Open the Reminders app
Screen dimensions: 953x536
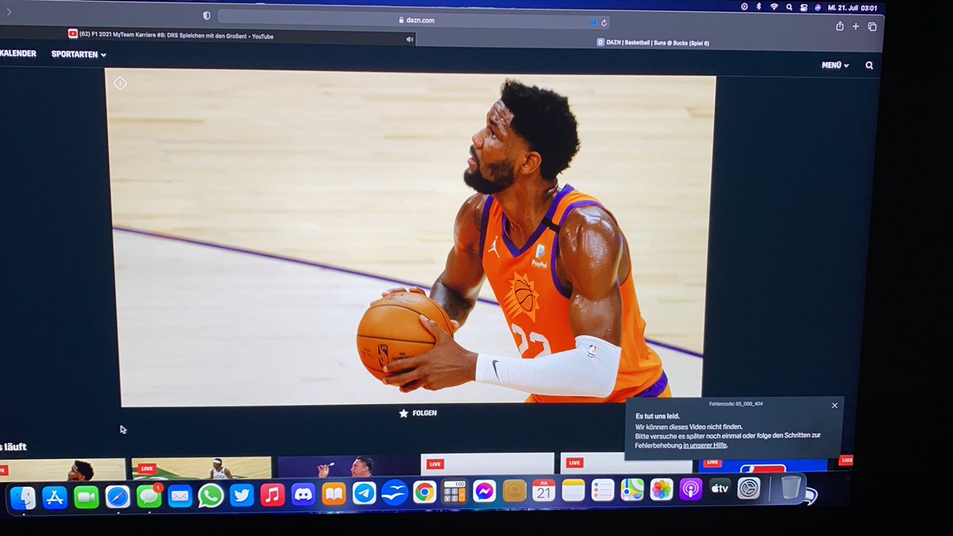[x=603, y=490]
